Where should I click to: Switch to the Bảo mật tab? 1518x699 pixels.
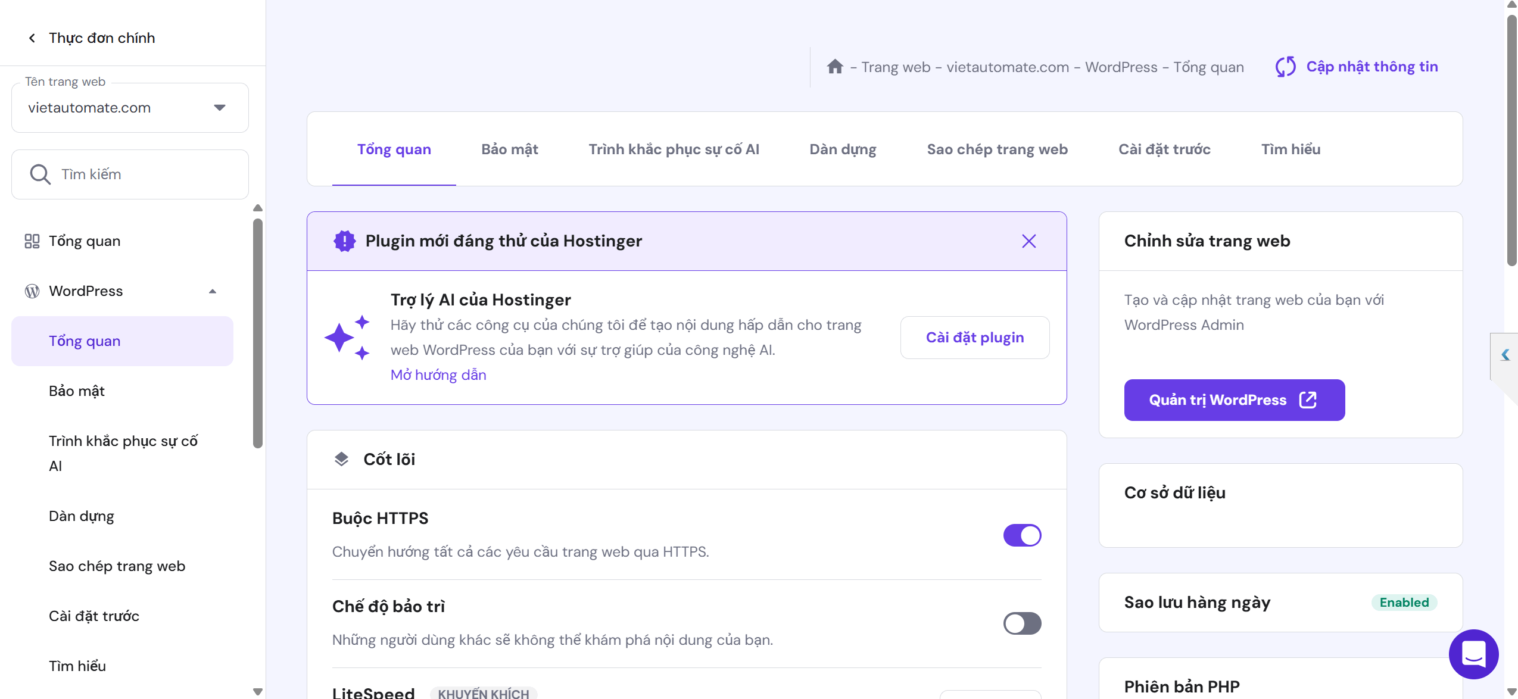[x=510, y=149]
